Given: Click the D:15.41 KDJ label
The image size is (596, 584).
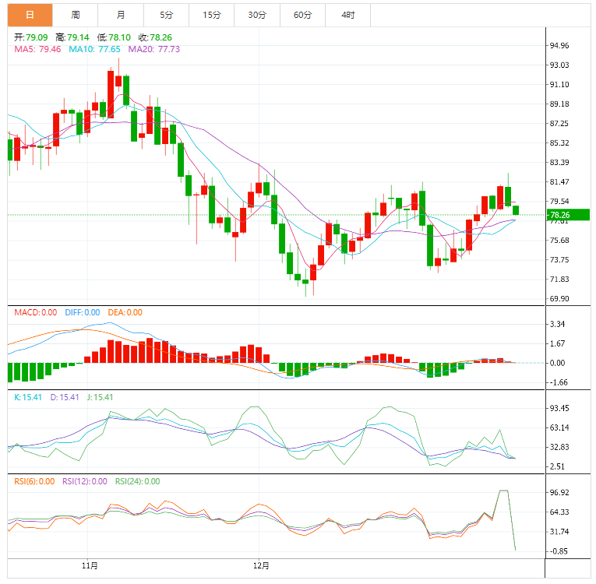Looking at the screenshot, I should pyautogui.click(x=65, y=397).
